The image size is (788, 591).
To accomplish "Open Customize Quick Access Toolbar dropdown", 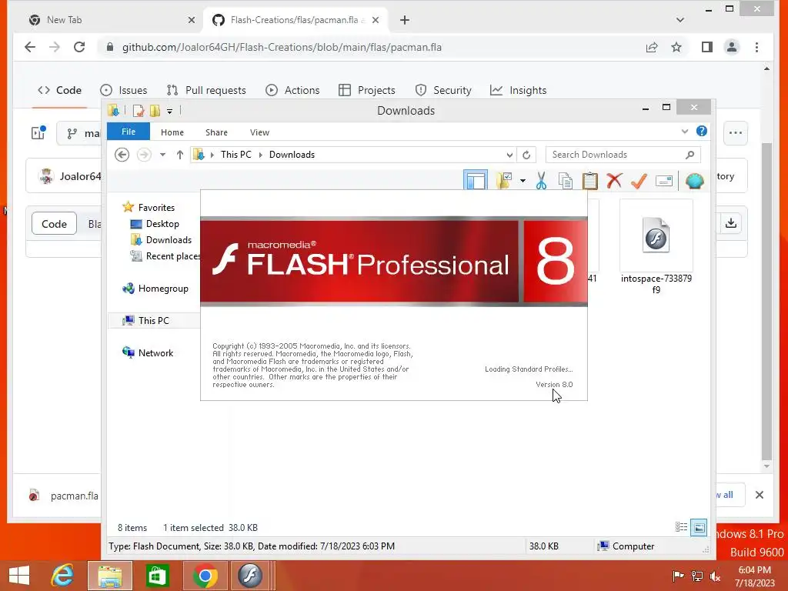I will [x=170, y=111].
